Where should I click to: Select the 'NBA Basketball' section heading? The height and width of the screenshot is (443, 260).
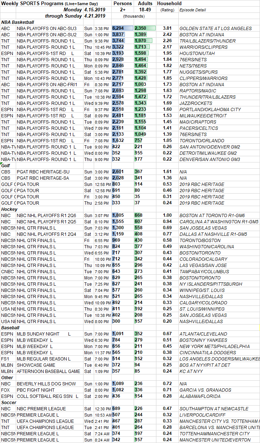click(x=18, y=22)
